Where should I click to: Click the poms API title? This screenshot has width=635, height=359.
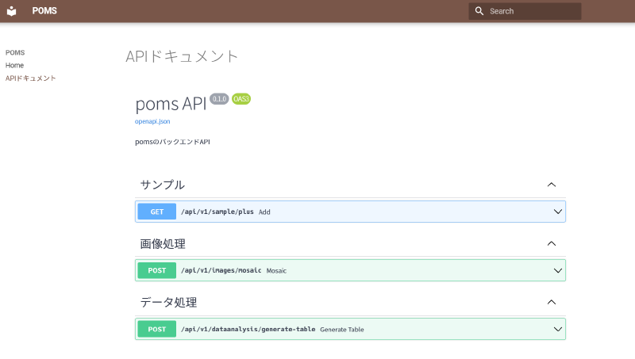171,104
